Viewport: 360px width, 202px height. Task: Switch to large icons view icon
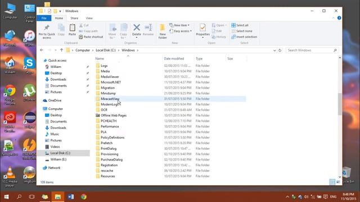(x=339, y=182)
